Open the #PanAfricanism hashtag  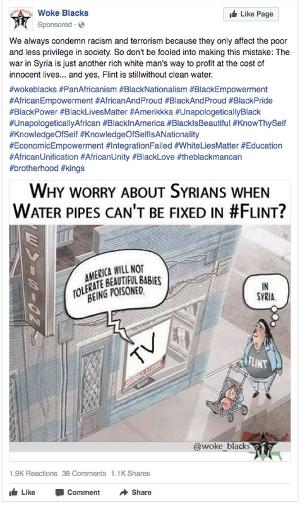pos(88,89)
